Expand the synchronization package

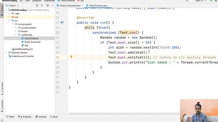pyautogui.click(x=16, y=28)
